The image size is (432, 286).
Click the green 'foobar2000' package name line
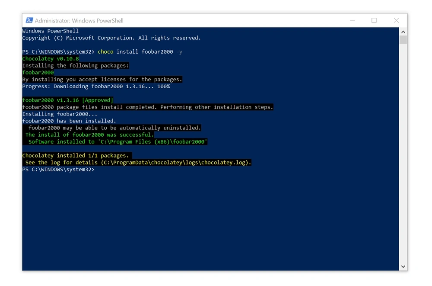coord(38,72)
